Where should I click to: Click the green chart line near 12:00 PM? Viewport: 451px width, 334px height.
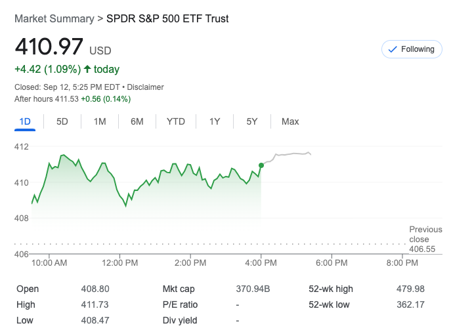coord(121,198)
